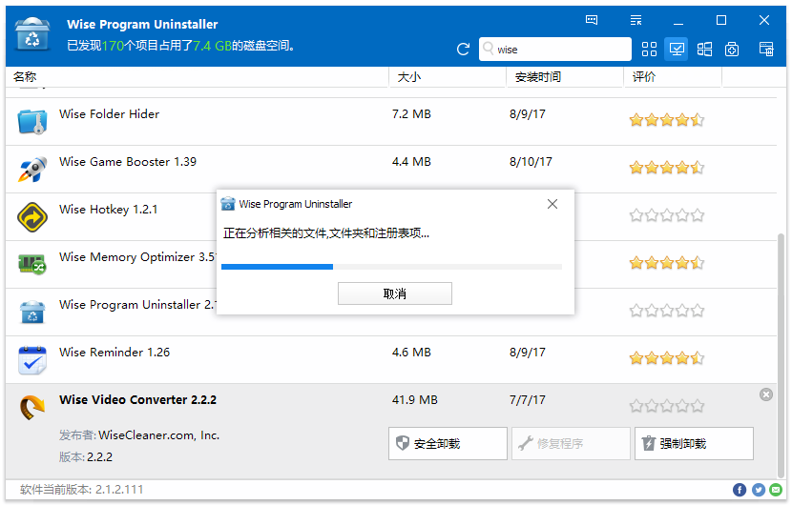Switch to all programs grid view icon

[x=650, y=50]
